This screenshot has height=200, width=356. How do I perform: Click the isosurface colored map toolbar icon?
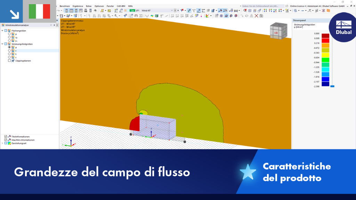point(152,16)
